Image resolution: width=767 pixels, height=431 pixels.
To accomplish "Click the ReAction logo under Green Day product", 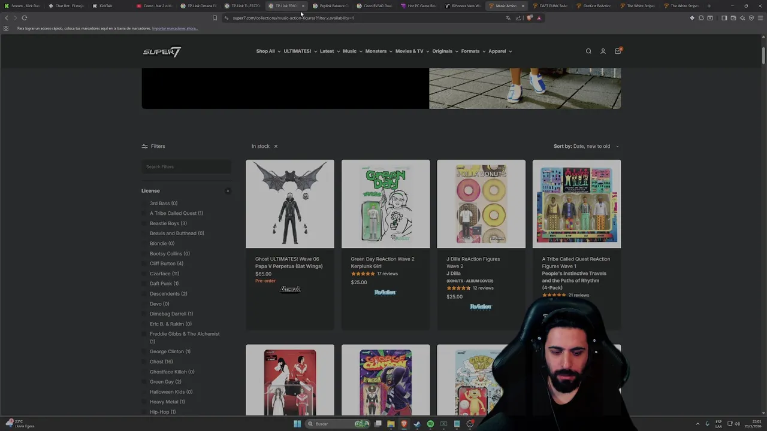I will pos(385,293).
